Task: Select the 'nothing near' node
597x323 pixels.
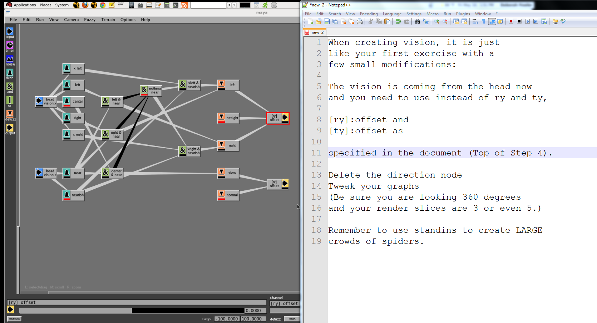Action: [x=151, y=91]
